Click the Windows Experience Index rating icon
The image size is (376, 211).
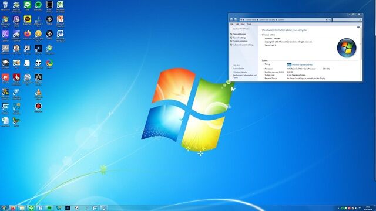coord(289,64)
